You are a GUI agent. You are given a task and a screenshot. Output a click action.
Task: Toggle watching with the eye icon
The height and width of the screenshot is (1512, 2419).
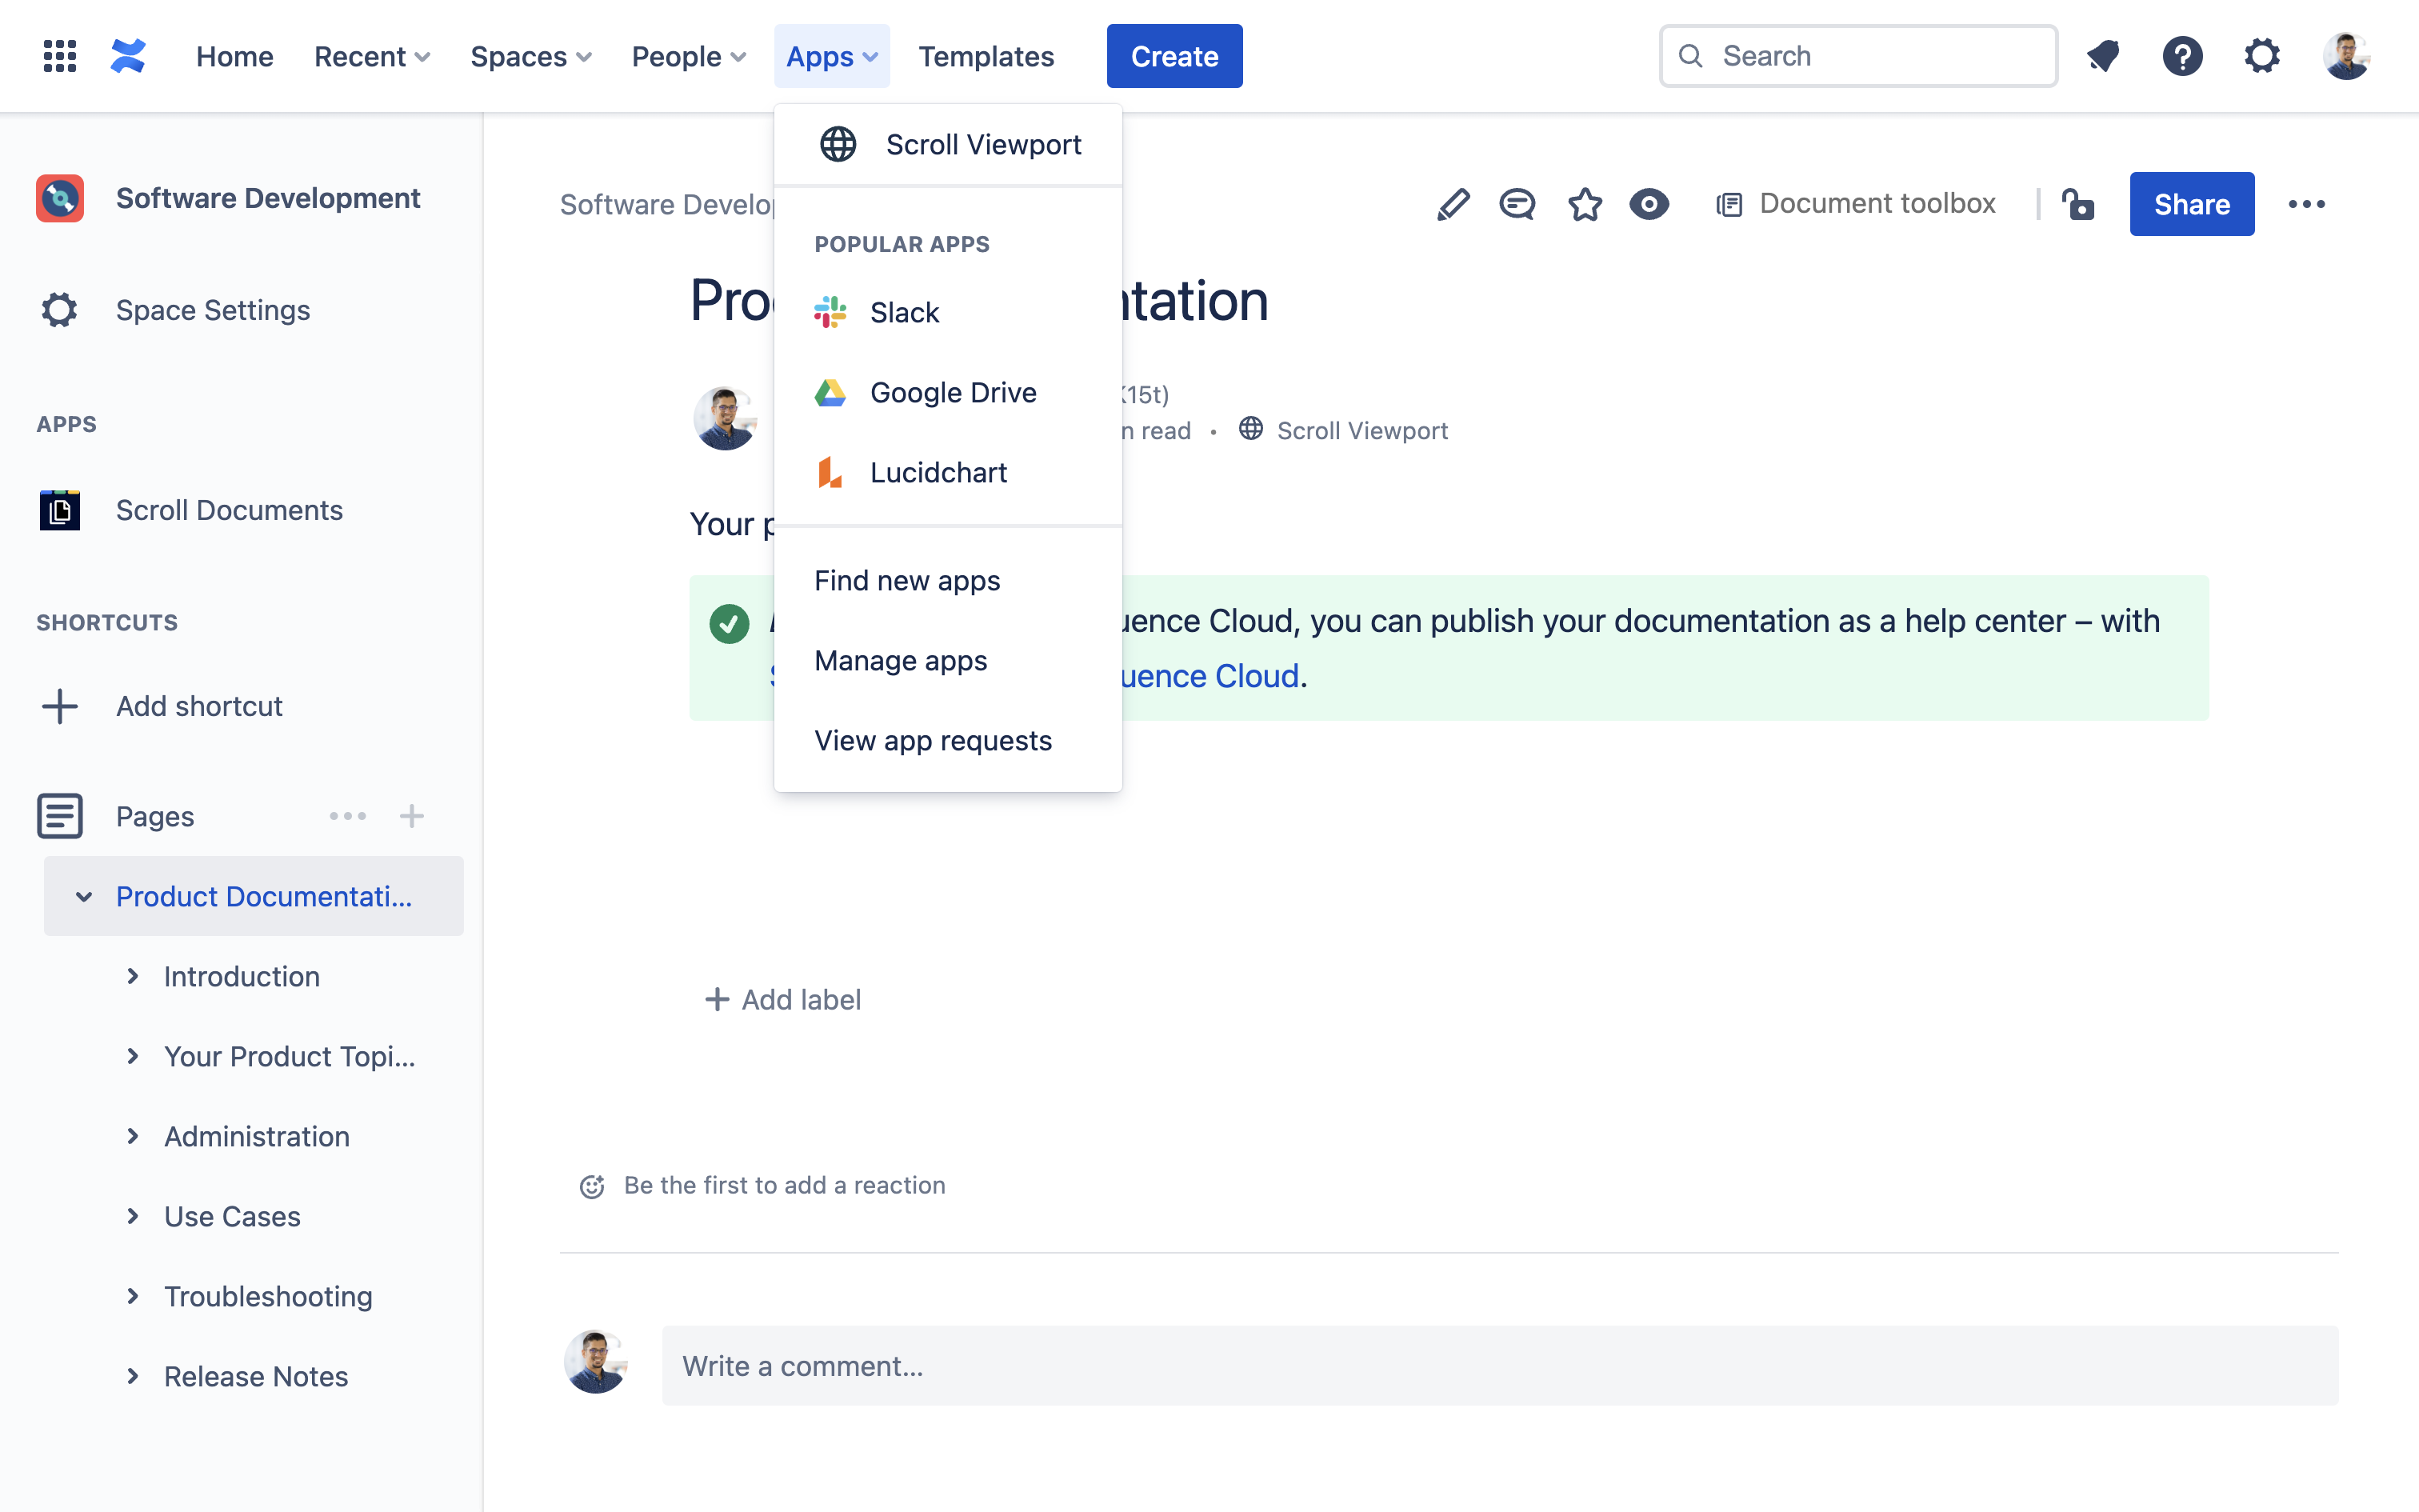(x=1649, y=204)
